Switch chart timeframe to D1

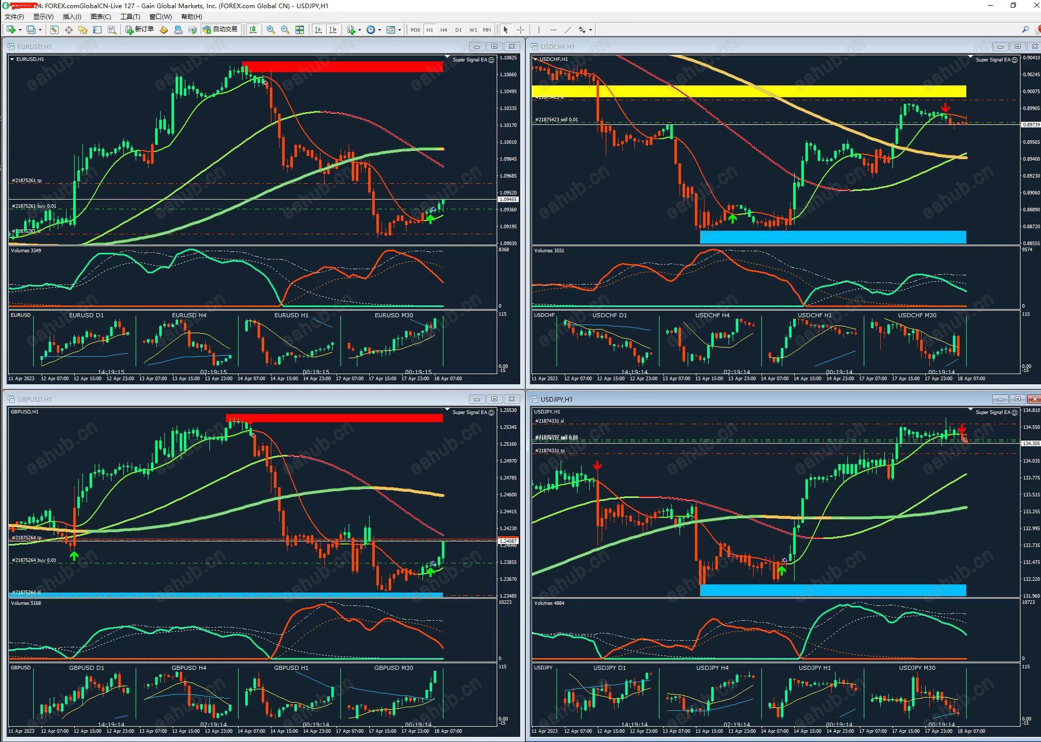[458, 30]
